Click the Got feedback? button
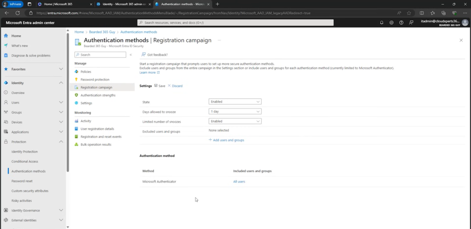This screenshot has width=471, height=229. pos(155,55)
